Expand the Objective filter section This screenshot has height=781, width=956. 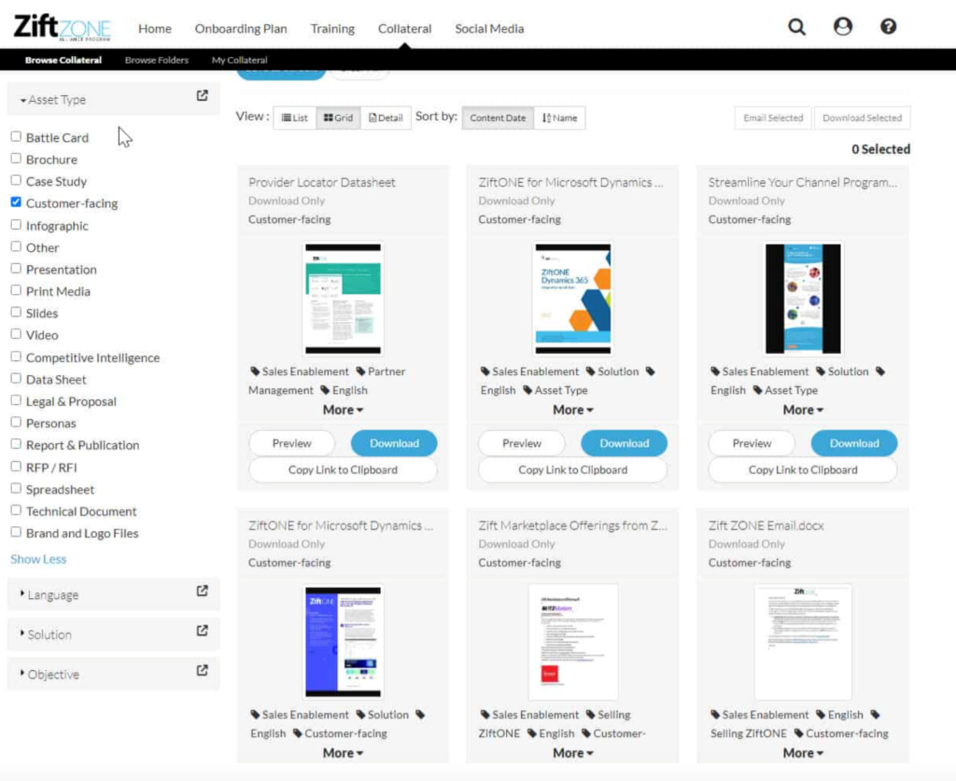[x=49, y=675]
